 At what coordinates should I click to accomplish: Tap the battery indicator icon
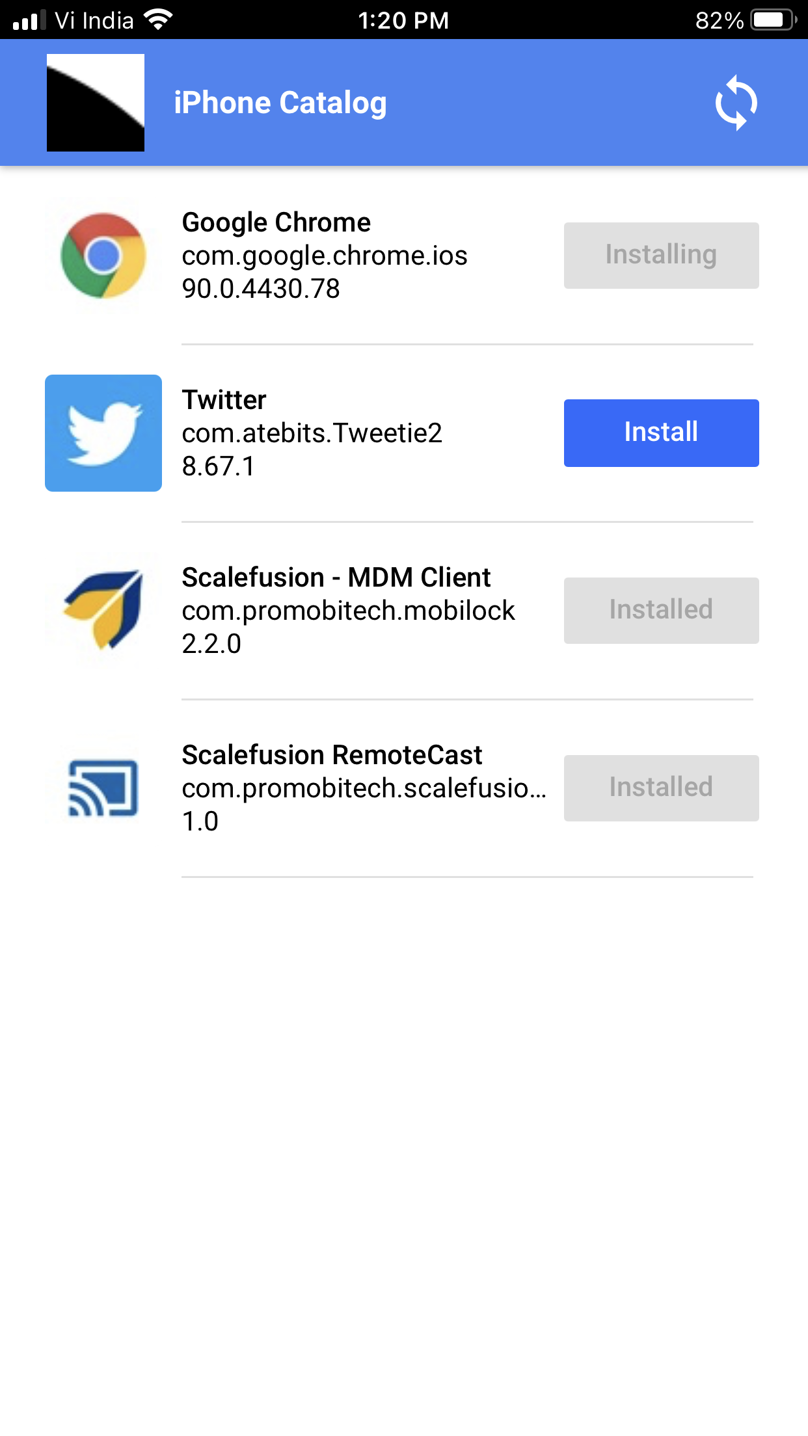tap(773, 20)
